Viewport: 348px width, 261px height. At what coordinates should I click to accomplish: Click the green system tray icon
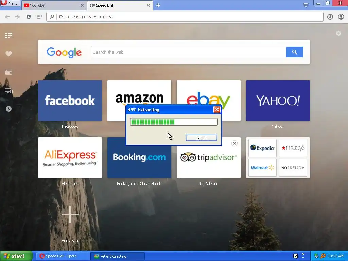pos(316,256)
